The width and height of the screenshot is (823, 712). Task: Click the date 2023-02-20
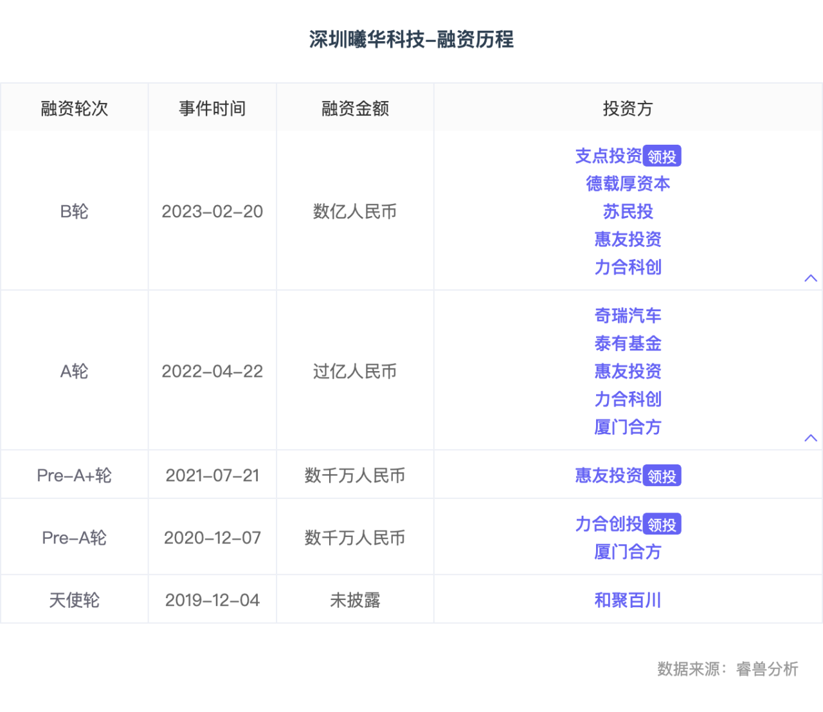point(212,212)
